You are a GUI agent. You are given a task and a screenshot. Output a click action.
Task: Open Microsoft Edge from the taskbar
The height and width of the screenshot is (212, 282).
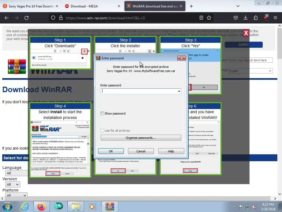pyautogui.click(x=59, y=206)
